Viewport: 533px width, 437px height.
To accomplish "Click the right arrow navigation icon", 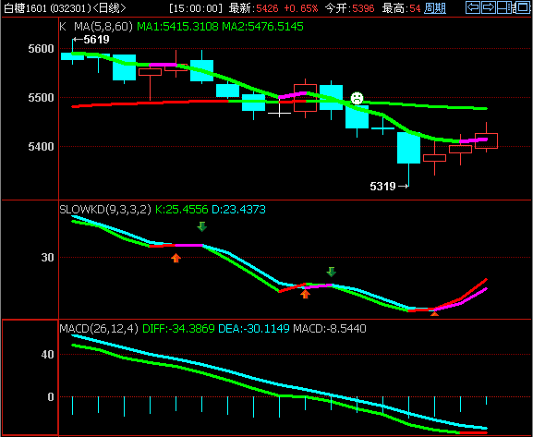I will (489, 7).
